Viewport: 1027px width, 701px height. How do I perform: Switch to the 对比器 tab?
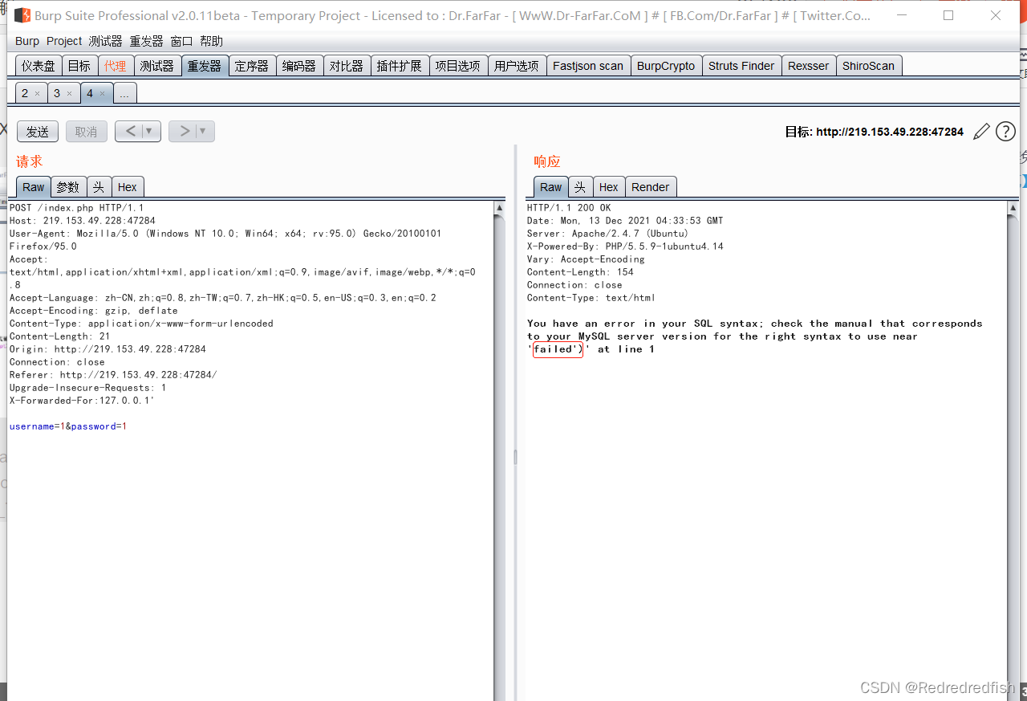point(347,66)
